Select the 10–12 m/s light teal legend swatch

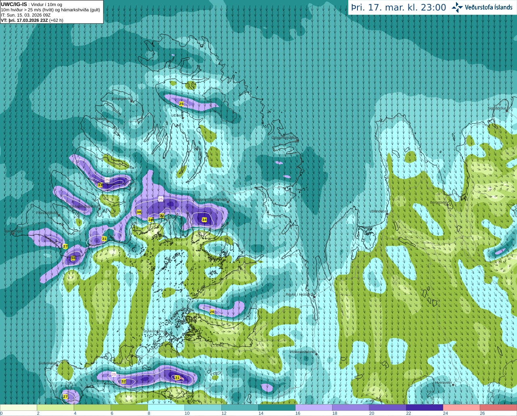coord(203,408)
